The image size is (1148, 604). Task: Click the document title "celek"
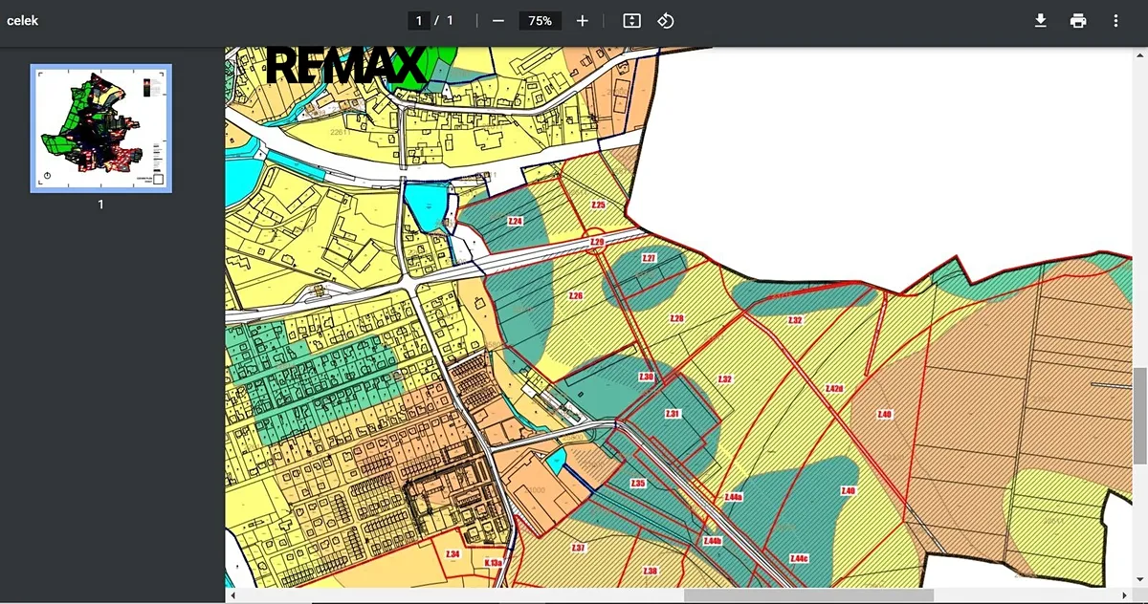[x=23, y=20]
